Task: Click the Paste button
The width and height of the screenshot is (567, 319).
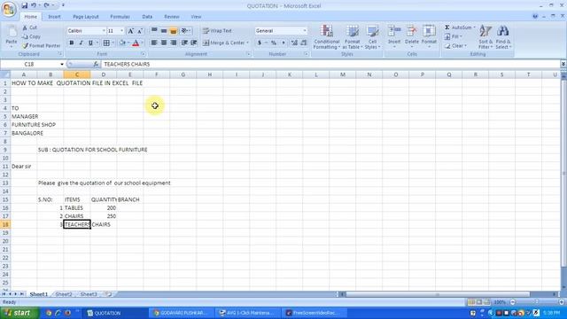Action: 12,36
